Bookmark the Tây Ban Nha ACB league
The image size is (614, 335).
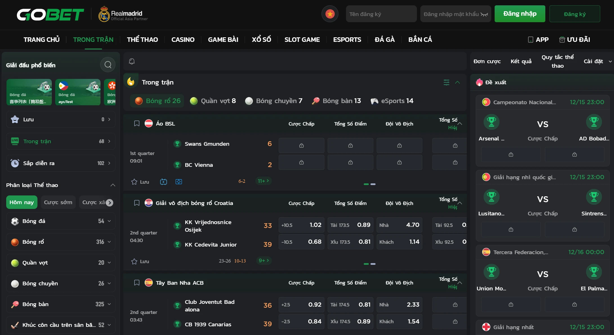coord(137,283)
